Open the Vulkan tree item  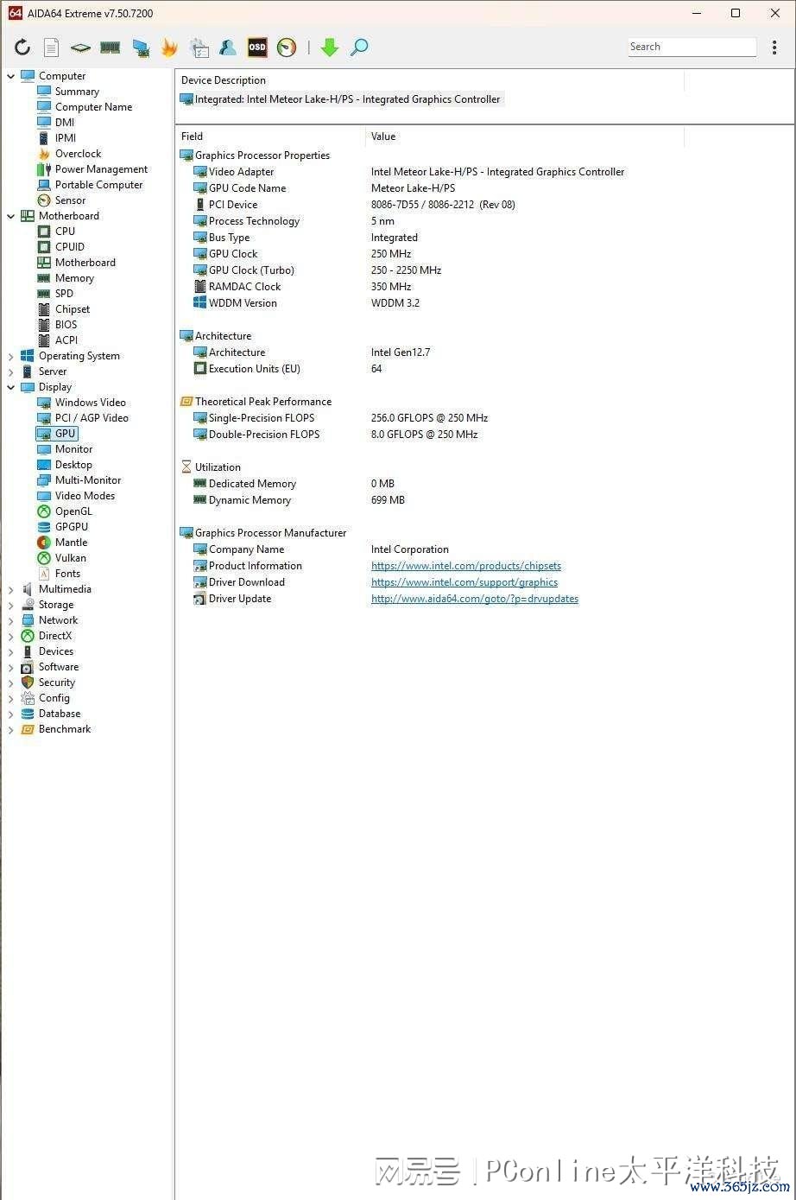pyautogui.click(x=71, y=558)
